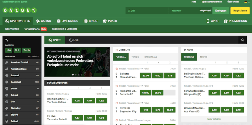Image resolution: width=252 pixels, height=125 pixels.
Task: Bet 1.33 odds on Olimpia Cluj
Action: (x=238, y=93)
